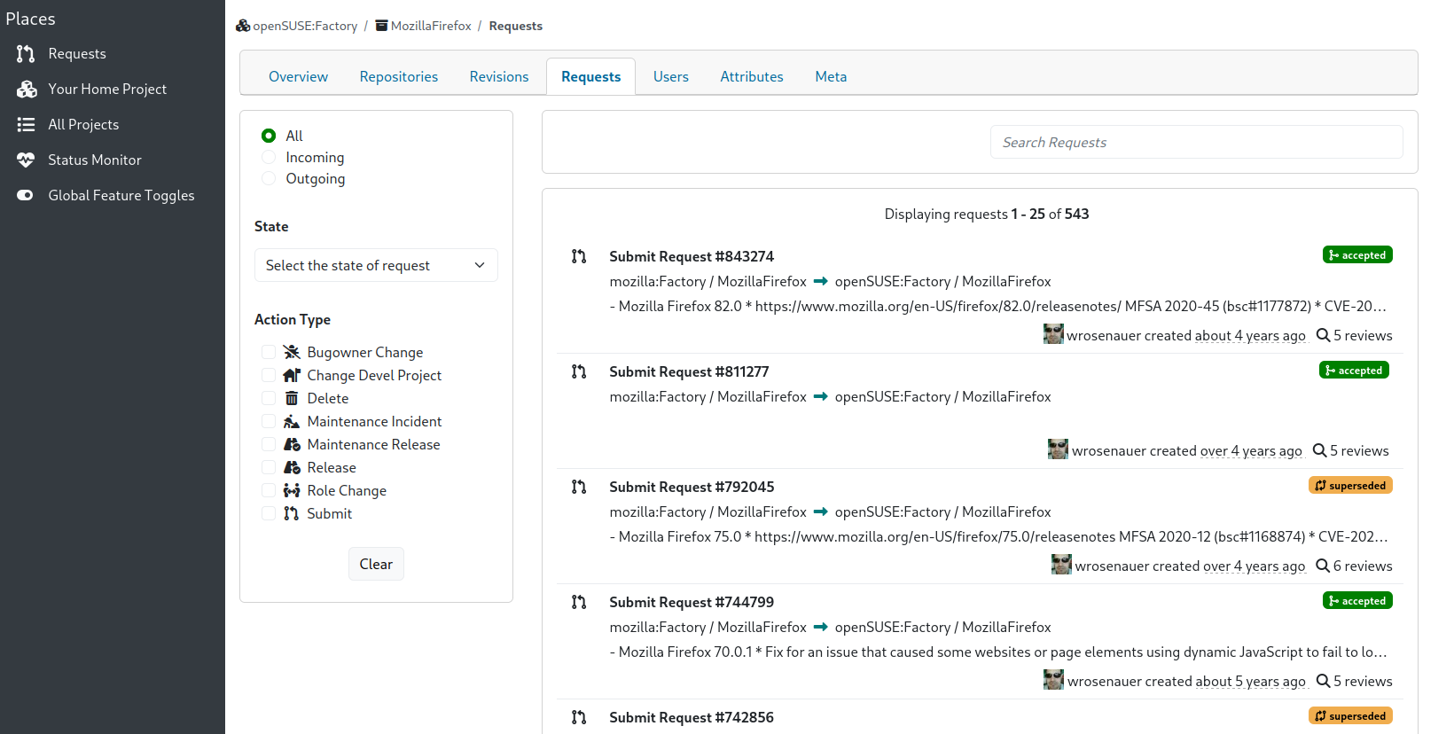Check the Delete action type checkbox

pyautogui.click(x=269, y=398)
